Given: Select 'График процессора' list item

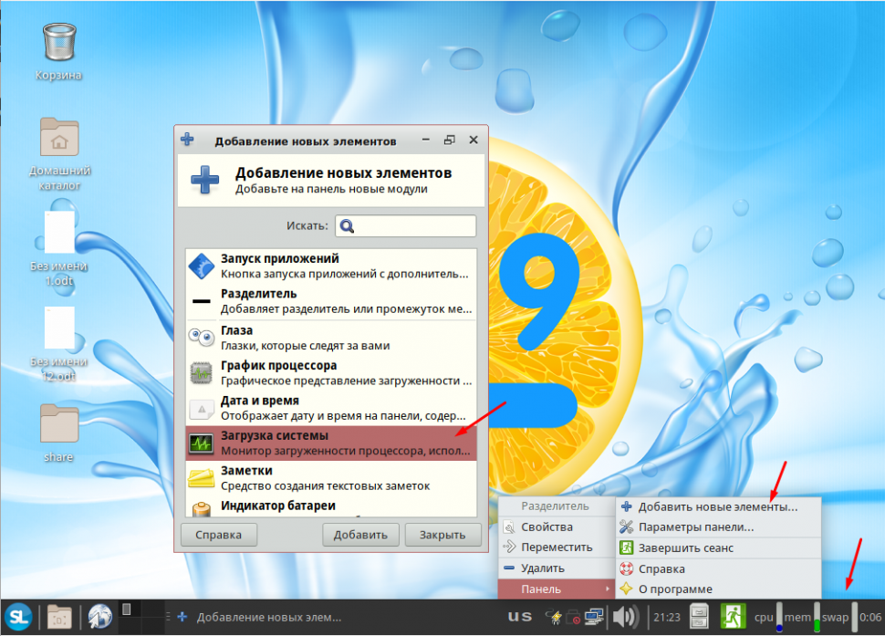Looking at the screenshot, I should (330, 372).
